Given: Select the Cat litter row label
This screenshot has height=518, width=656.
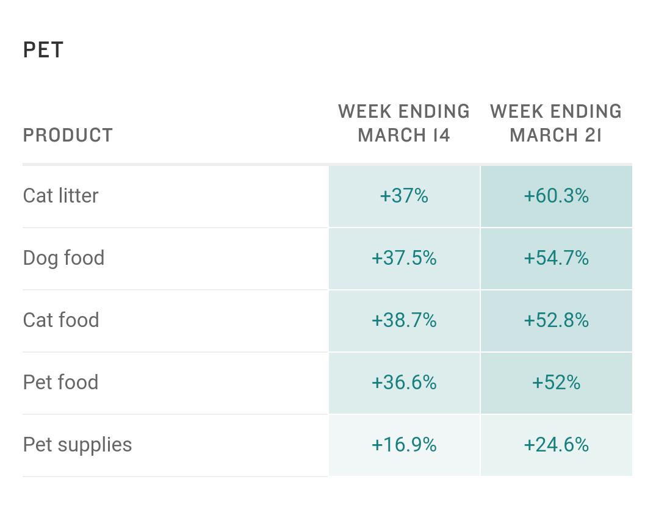Looking at the screenshot, I should [x=60, y=196].
